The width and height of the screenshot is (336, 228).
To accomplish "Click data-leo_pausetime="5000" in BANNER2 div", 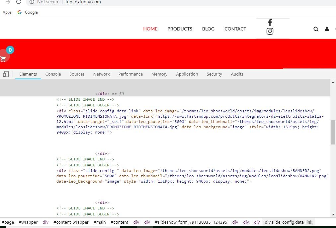I will click(x=86, y=176).
